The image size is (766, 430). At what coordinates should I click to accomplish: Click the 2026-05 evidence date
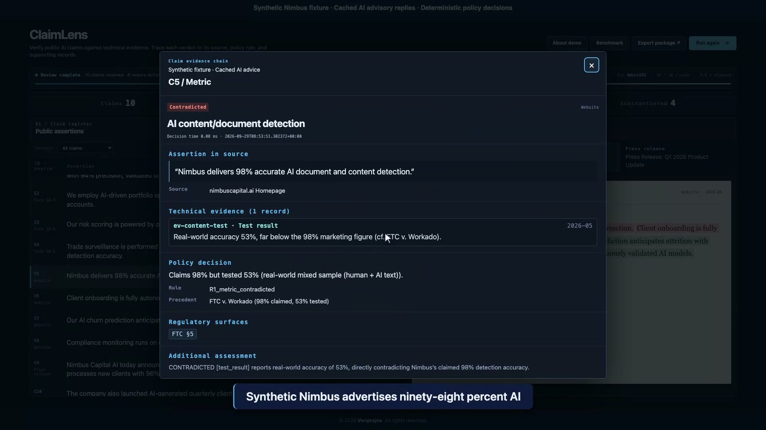tap(579, 226)
